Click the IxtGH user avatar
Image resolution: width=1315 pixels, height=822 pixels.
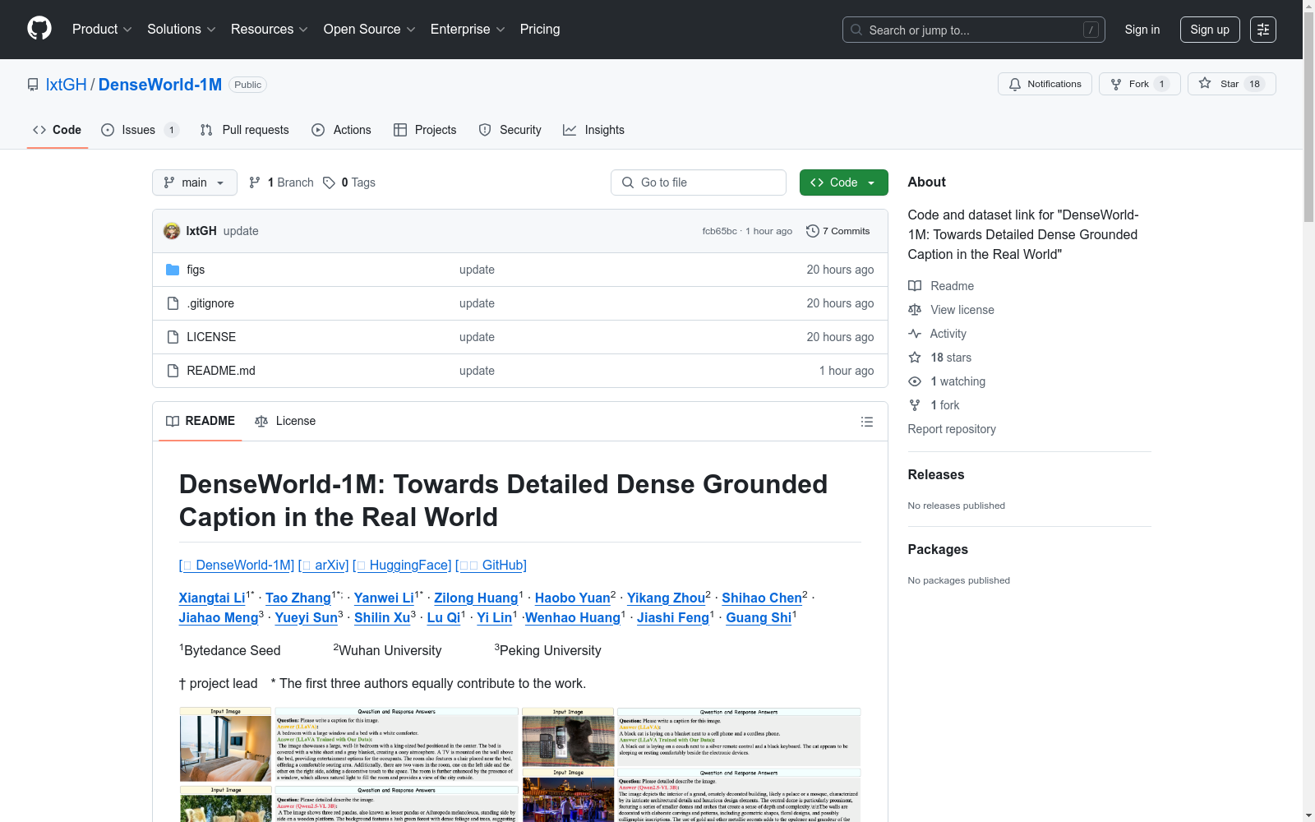(x=172, y=231)
